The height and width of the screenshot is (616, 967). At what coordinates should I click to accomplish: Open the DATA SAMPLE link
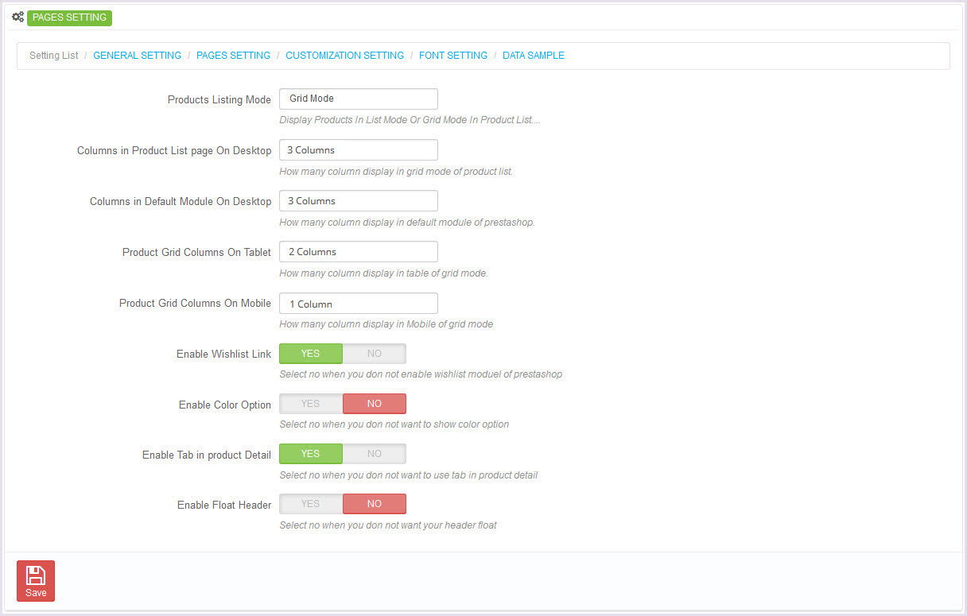click(534, 56)
